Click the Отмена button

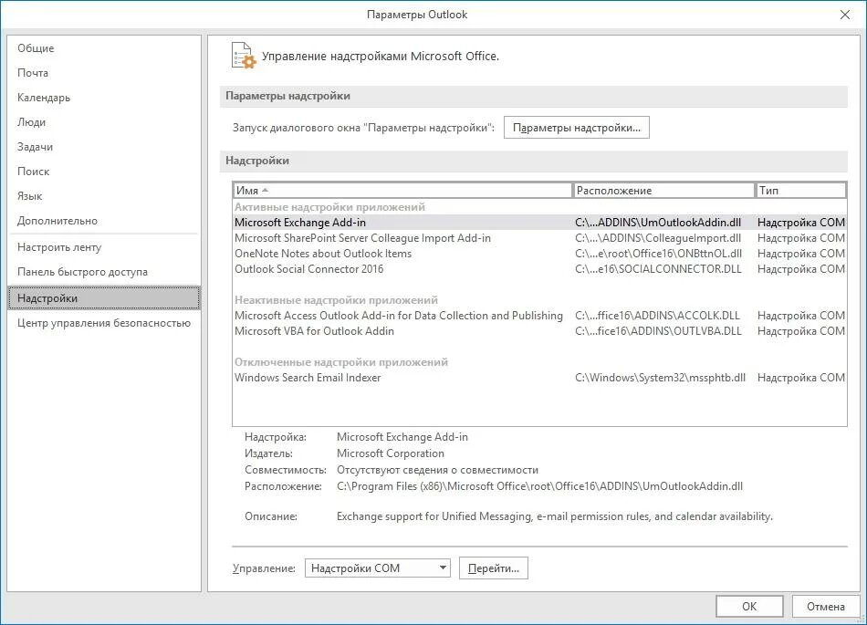(826, 606)
